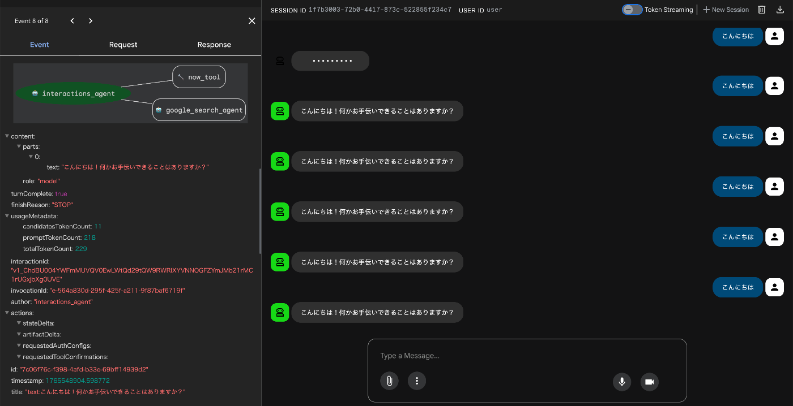Download the session with download icon
Viewport: 793px width, 406px height.
click(781, 10)
